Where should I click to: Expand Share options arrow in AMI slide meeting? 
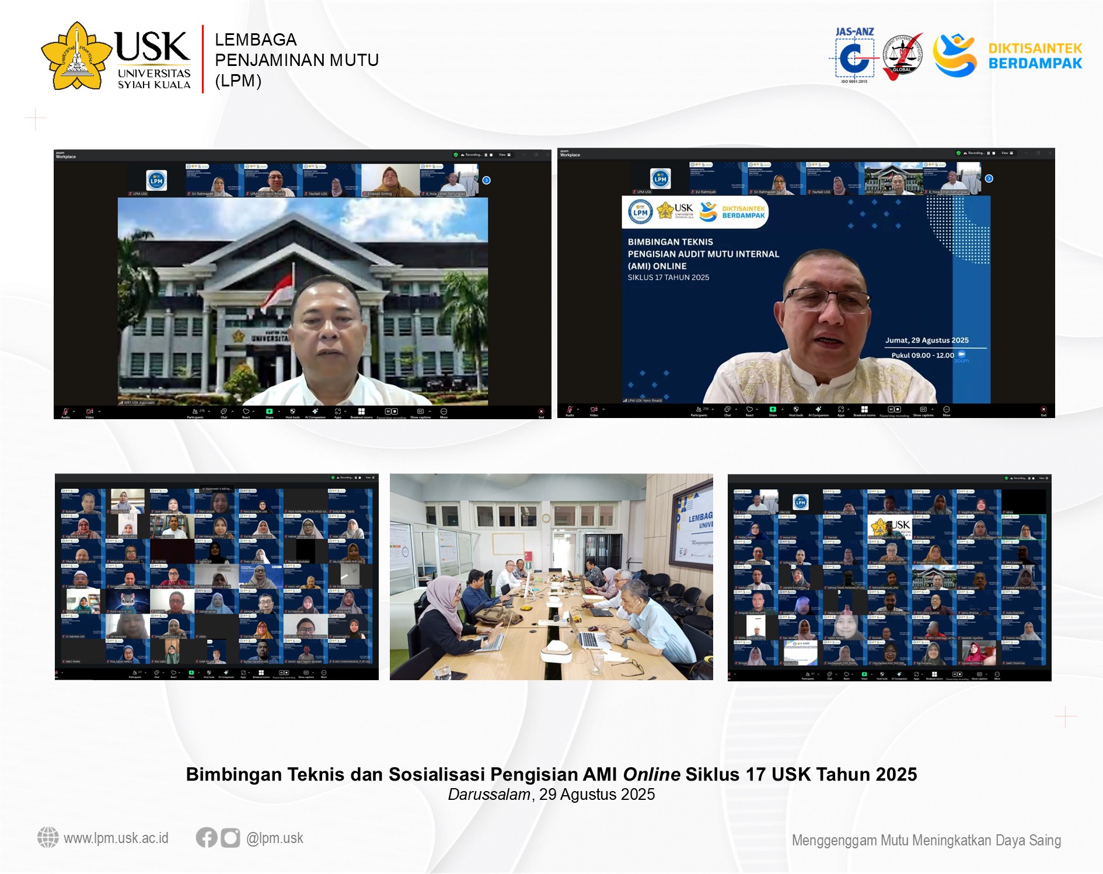coord(783,409)
